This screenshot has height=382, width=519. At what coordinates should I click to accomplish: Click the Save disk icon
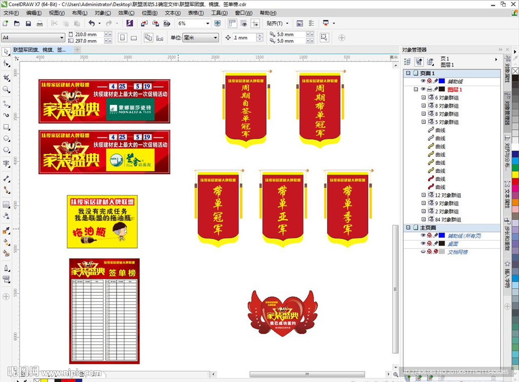pos(28,23)
